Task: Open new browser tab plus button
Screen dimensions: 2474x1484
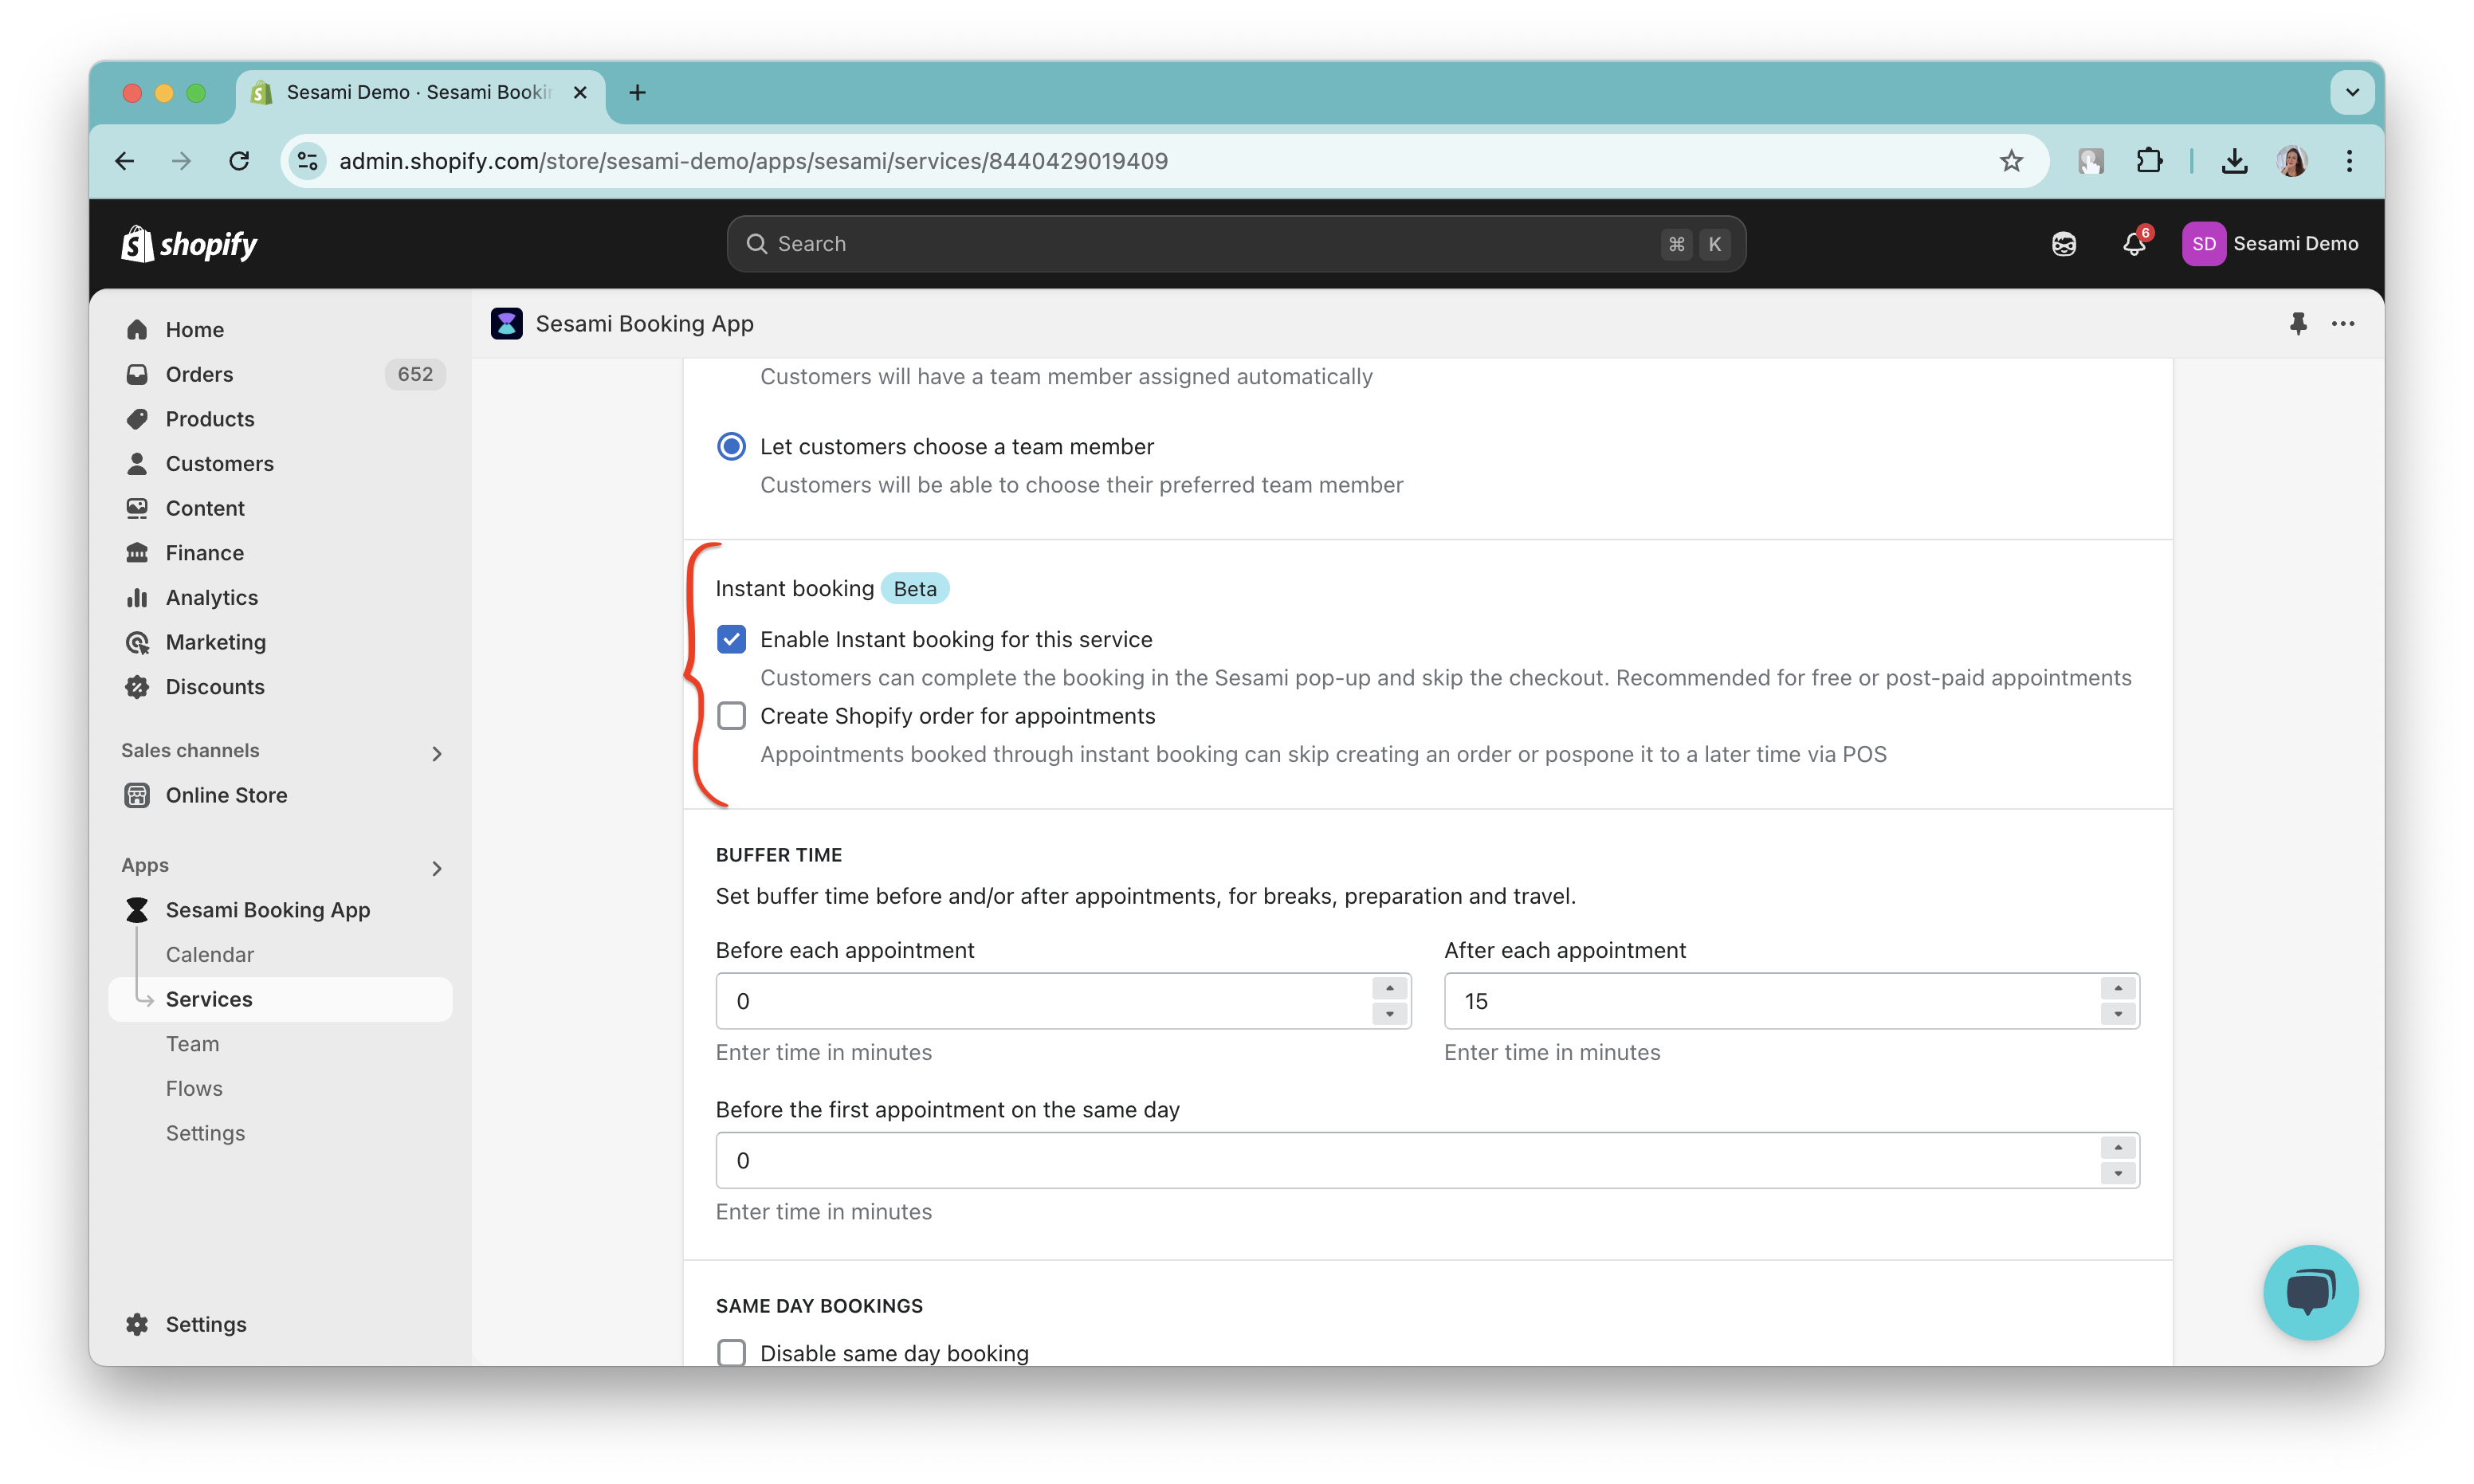Action: pyautogui.click(x=637, y=93)
